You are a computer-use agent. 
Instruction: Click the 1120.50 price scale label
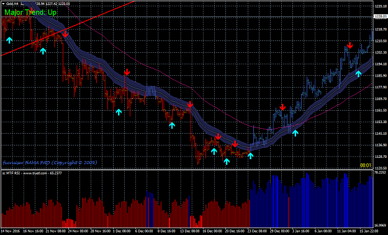click(381, 168)
